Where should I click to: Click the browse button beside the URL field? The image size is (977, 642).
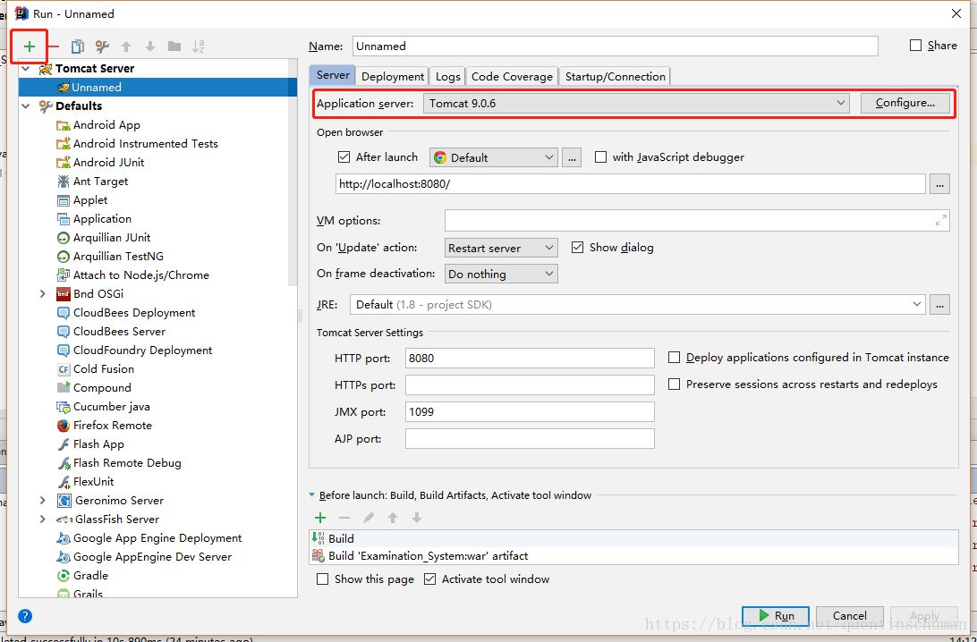click(939, 184)
